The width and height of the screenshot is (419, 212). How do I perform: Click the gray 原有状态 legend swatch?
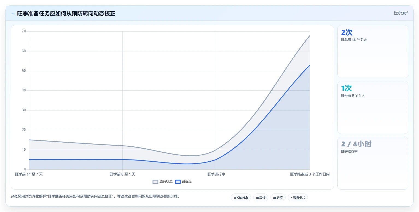[x=155, y=182]
